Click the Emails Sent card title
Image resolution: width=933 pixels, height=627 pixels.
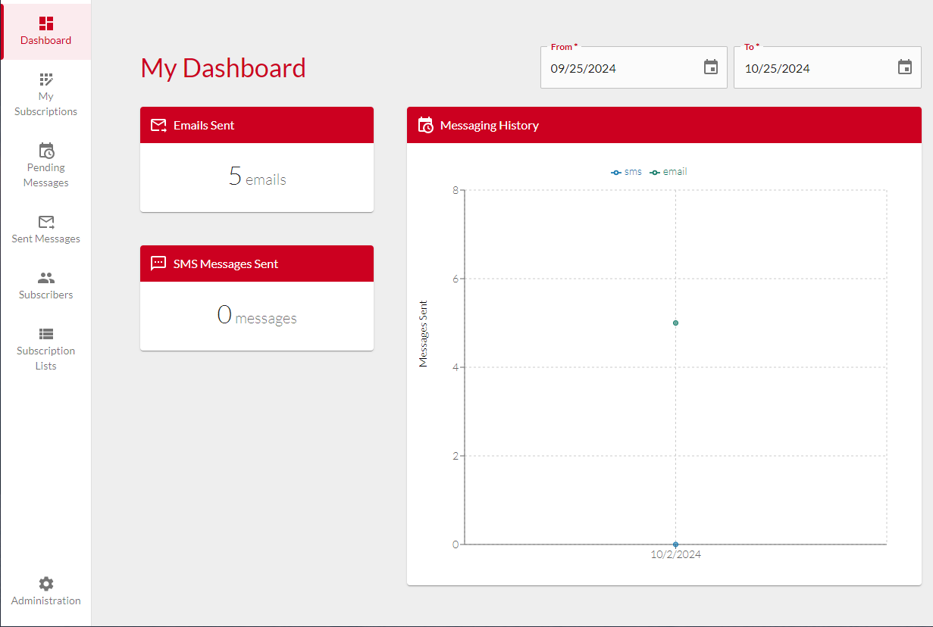click(x=204, y=126)
